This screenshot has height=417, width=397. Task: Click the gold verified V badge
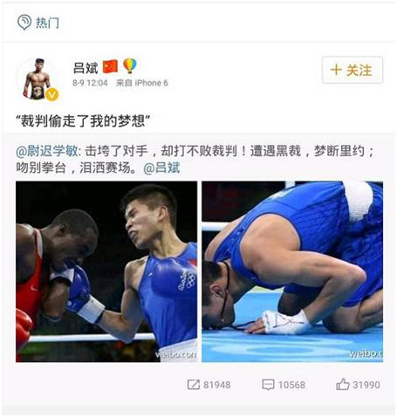click(x=52, y=95)
